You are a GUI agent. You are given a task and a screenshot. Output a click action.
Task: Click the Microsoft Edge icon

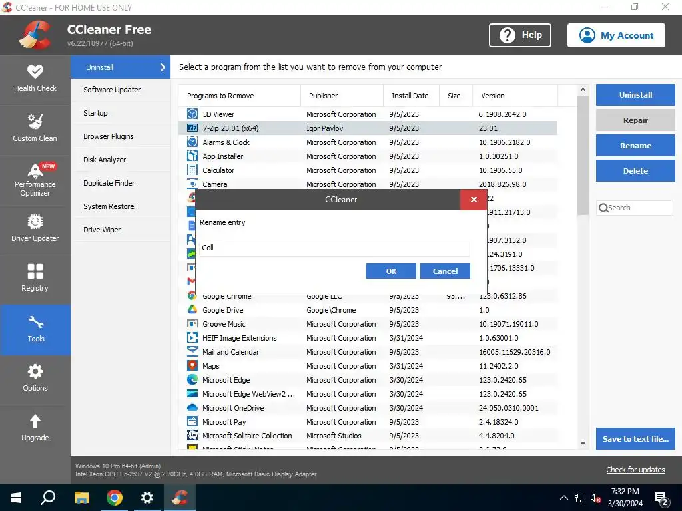[x=192, y=379]
